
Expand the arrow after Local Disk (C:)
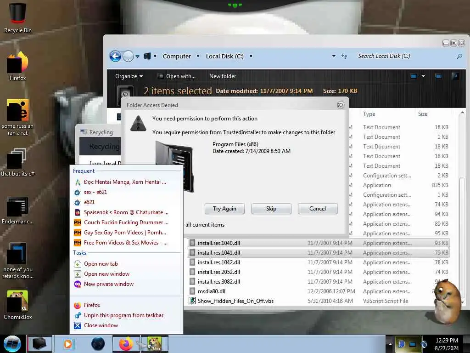point(251,56)
